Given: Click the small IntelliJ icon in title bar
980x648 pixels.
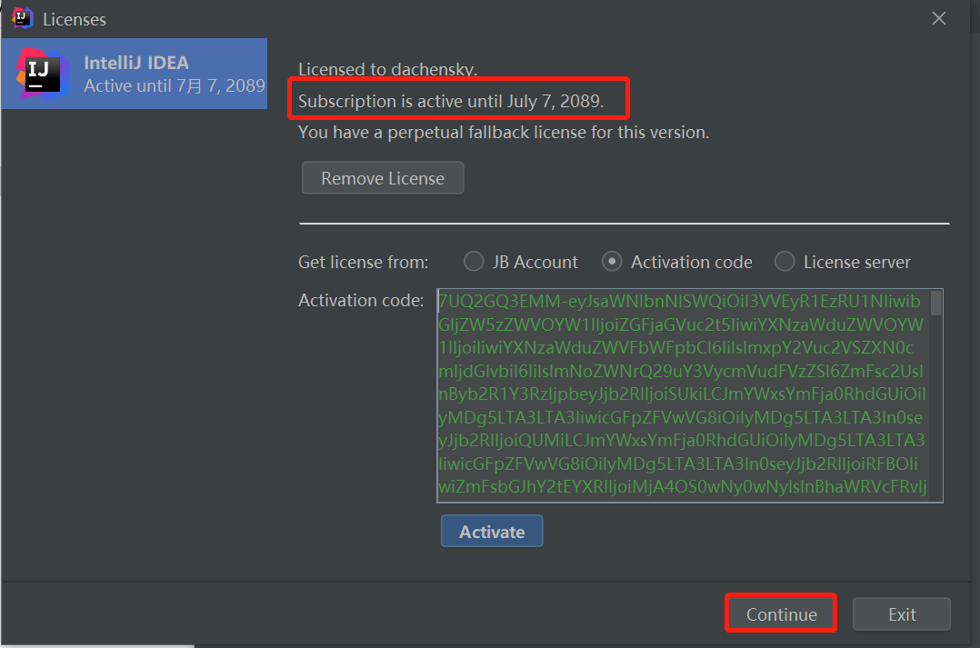Looking at the screenshot, I should (x=23, y=18).
